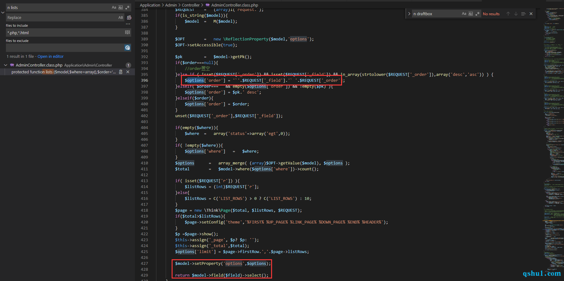This screenshot has height=281, width=564.
Task: Click line number 427 in gutter
Action: (x=144, y=264)
